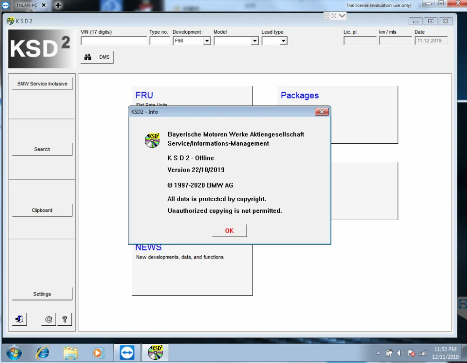Open the Packages tile
Screen dimensions: 467x363
click(338, 115)
